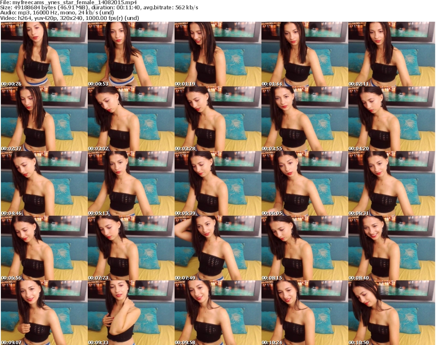Select the thumbnail frame at 00:08:15

click(x=305, y=248)
